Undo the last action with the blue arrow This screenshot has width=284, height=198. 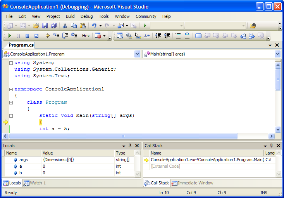(x=94, y=26)
